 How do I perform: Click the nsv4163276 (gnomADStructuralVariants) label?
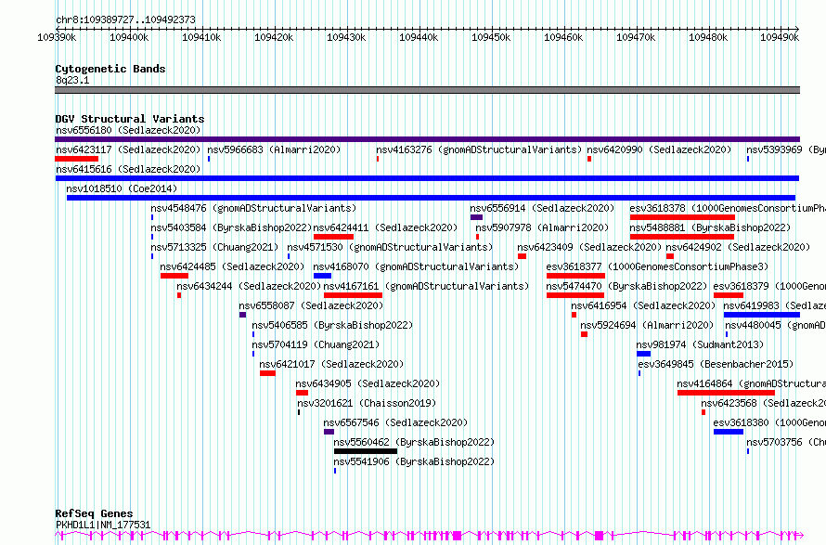(479, 149)
